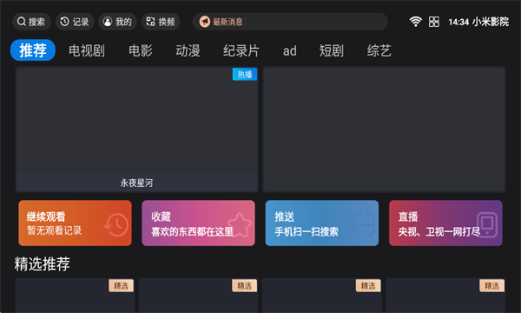Switch to the 电视剧 tab
The height and width of the screenshot is (313, 521).
(x=87, y=50)
